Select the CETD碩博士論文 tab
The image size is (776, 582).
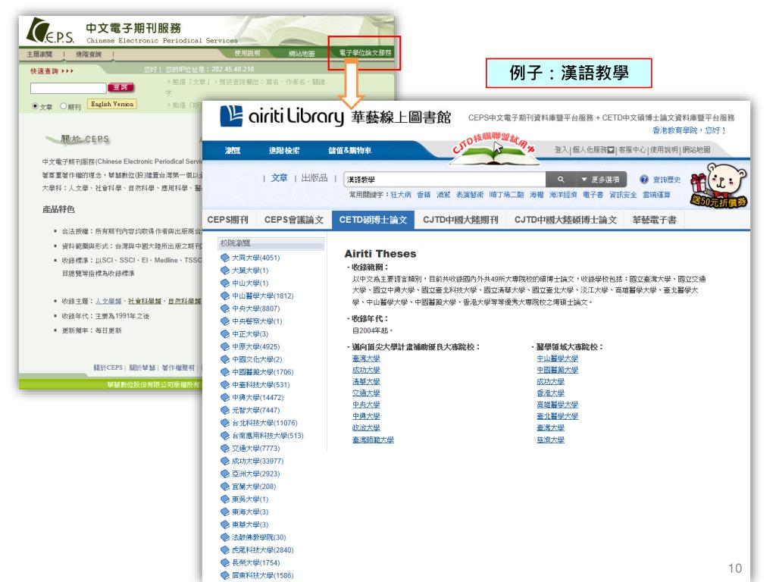(373, 220)
